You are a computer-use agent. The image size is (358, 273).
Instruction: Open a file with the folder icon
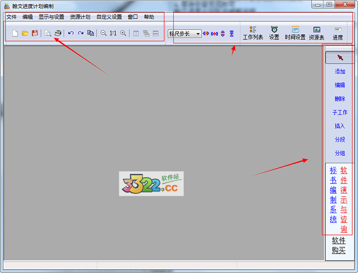(x=25, y=33)
